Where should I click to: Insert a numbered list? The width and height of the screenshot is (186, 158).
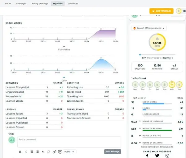(x=32, y=152)
